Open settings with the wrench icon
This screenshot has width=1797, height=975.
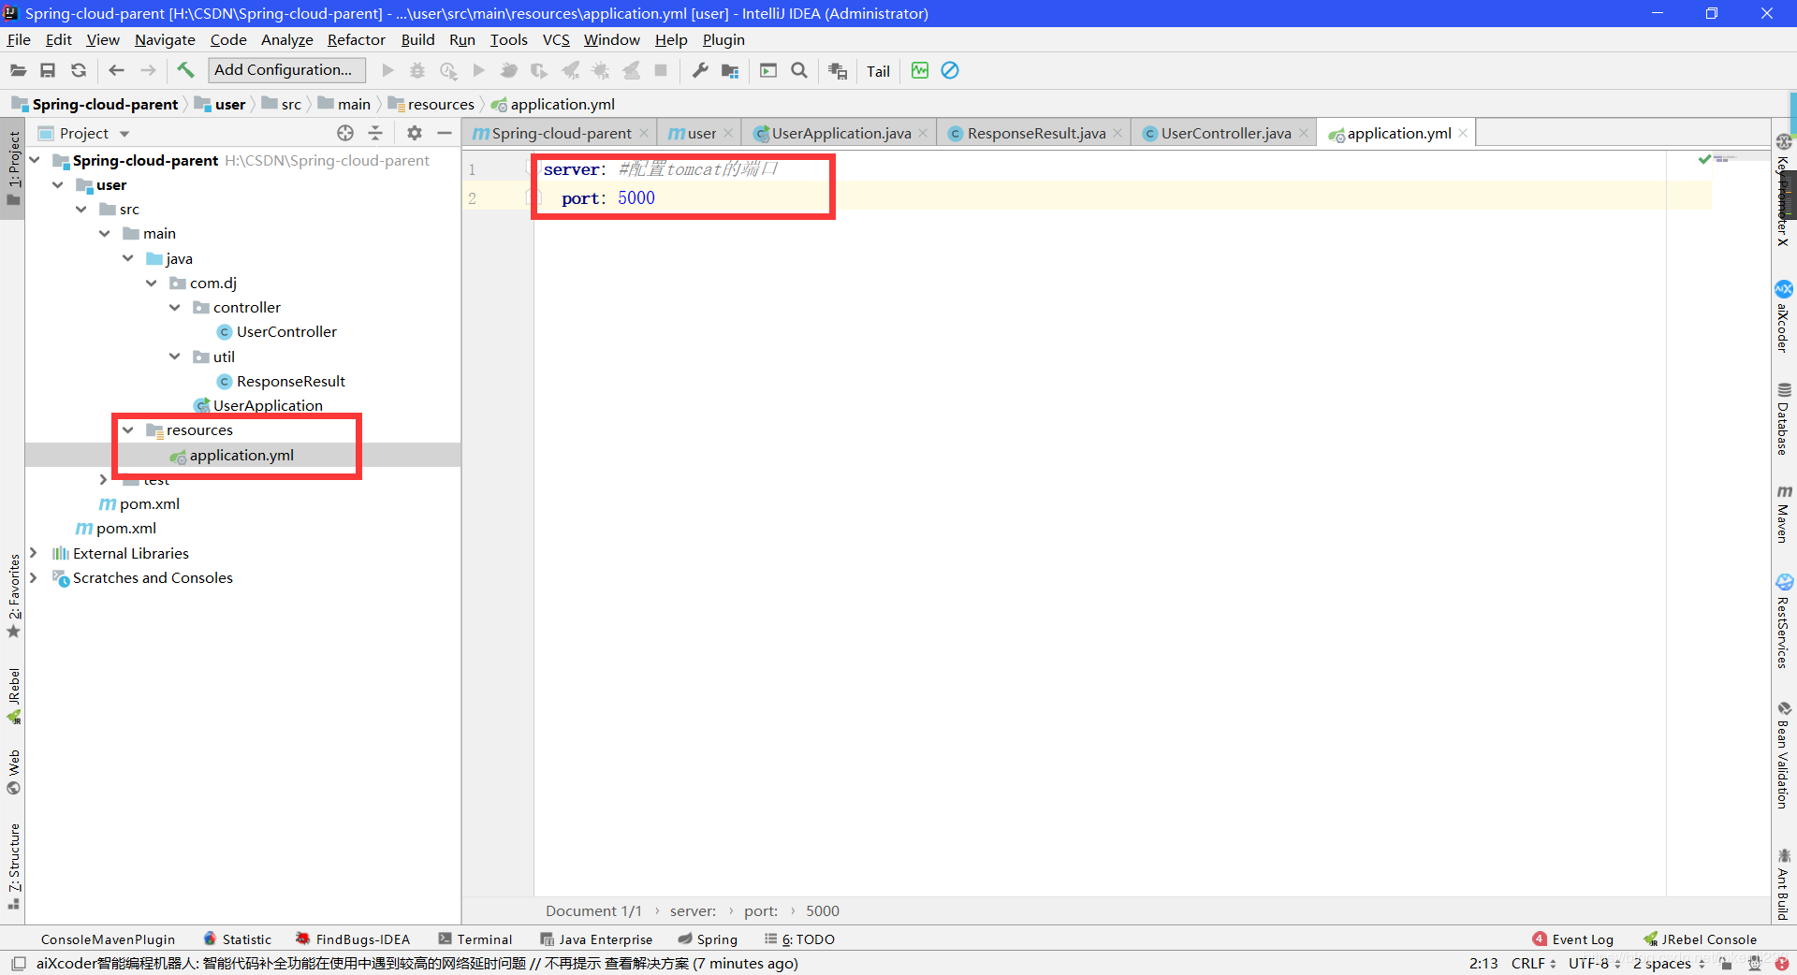(699, 70)
